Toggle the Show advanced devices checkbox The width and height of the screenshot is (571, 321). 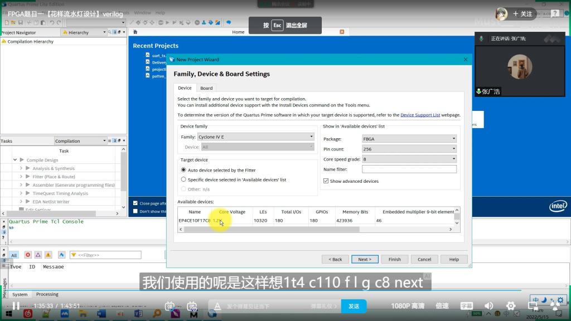pyautogui.click(x=326, y=181)
